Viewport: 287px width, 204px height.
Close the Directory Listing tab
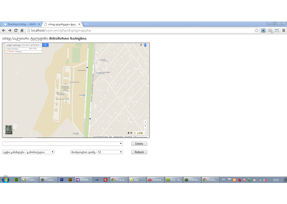(x=39, y=24)
